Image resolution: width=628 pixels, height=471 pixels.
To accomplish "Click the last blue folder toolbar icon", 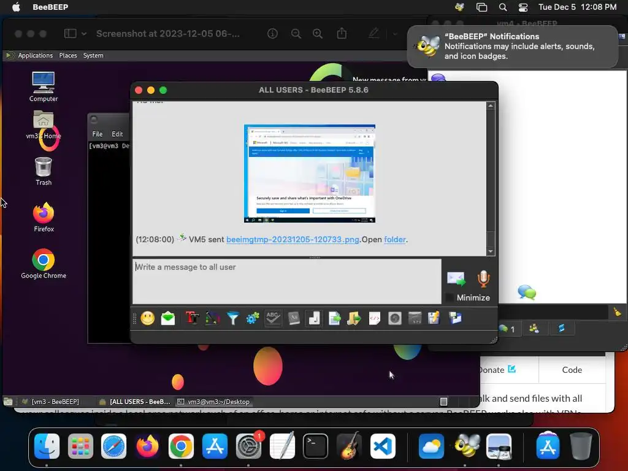I will click(x=455, y=318).
